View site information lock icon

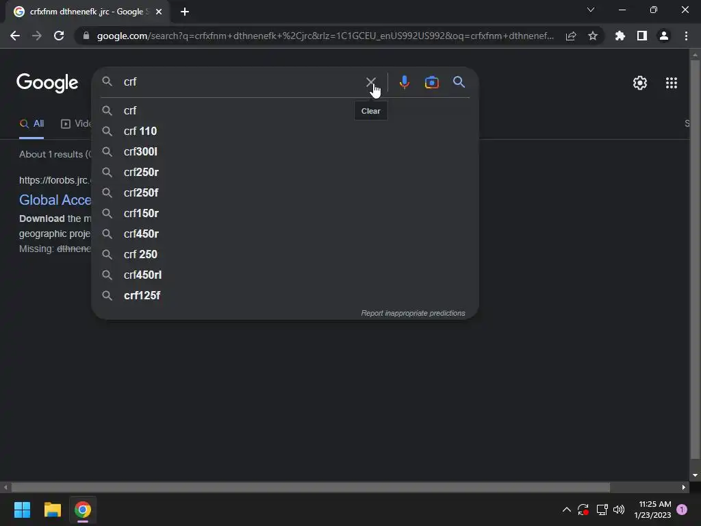[x=86, y=36]
